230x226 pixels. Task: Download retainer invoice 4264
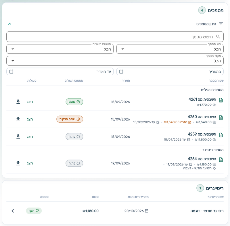point(18,163)
